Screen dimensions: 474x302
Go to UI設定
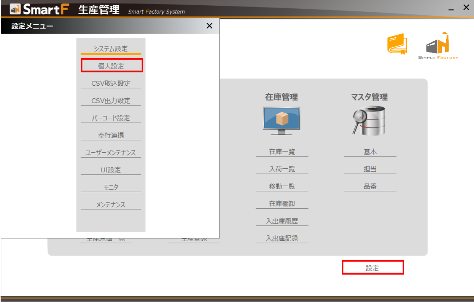[111, 170]
